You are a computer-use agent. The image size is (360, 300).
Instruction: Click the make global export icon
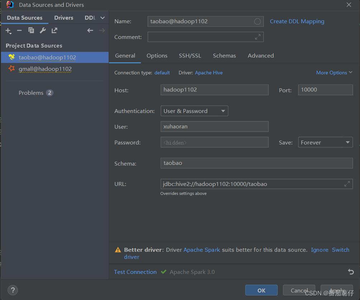coord(55,30)
